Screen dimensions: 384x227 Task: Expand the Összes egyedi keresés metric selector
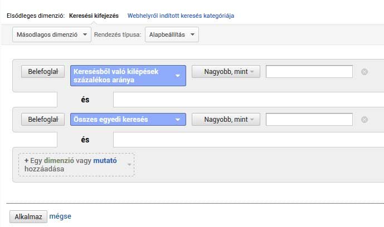pos(128,119)
